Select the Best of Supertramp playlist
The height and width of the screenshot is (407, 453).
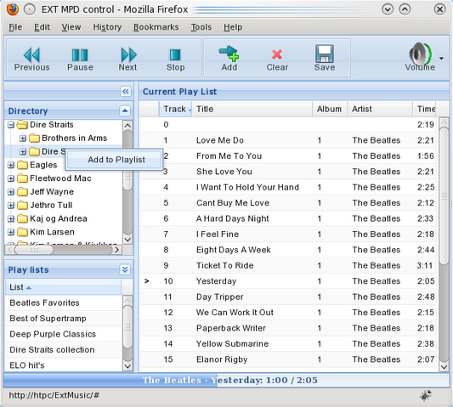[x=64, y=319]
